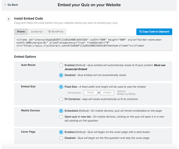Click the Go Back chevron arrow
This screenshot has height=149, width=179.
coord(5,5)
